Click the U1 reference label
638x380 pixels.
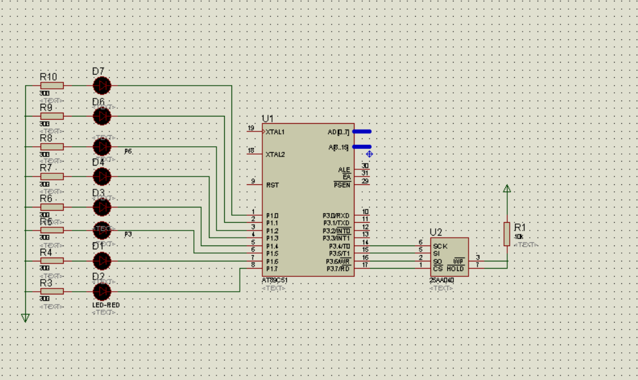[267, 119]
